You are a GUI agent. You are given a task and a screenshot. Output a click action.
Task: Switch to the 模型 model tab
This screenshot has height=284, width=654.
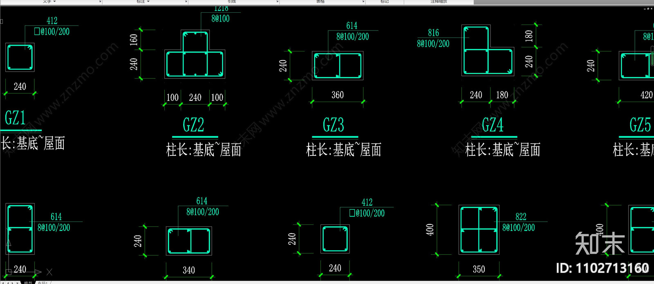click(x=28, y=282)
